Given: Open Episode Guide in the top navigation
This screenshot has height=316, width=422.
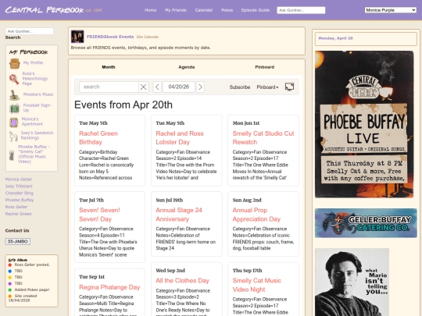Looking at the screenshot, I should [x=256, y=10].
